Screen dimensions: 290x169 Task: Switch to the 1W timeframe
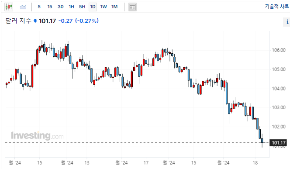tap(104, 7)
